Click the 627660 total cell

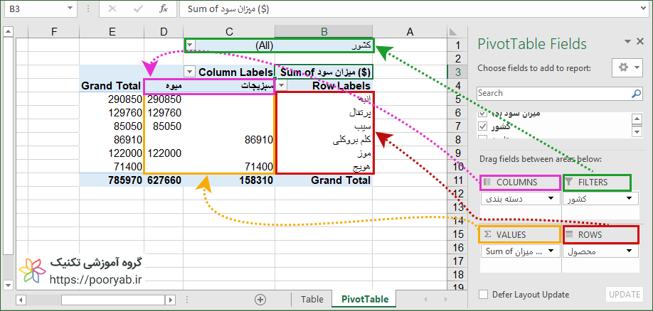coord(164,180)
